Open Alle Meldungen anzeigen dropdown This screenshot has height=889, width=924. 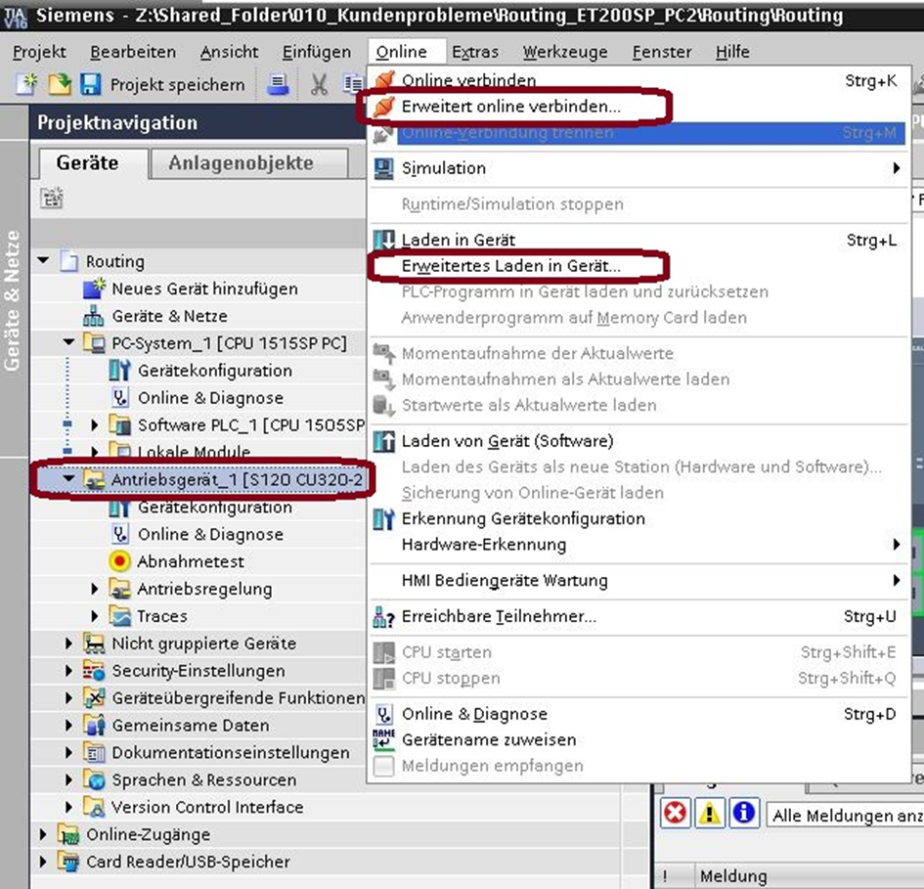[x=845, y=816]
